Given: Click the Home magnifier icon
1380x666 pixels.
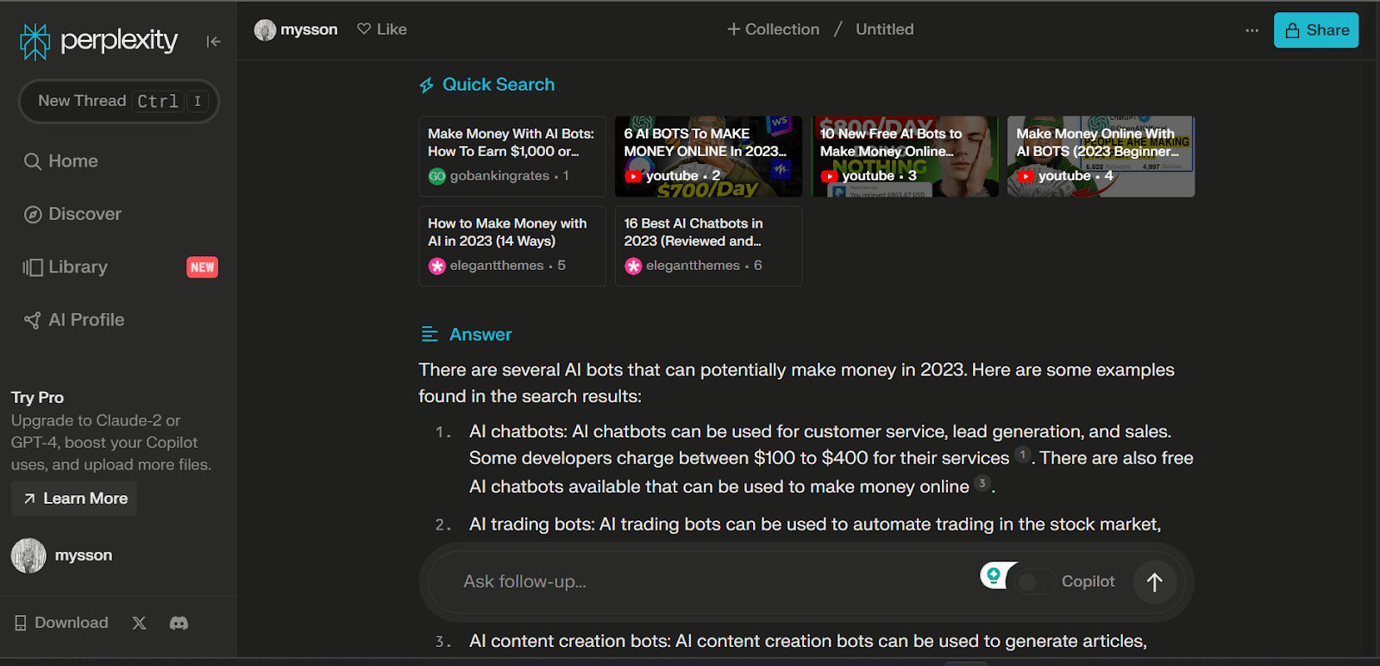Looking at the screenshot, I should click(33, 161).
